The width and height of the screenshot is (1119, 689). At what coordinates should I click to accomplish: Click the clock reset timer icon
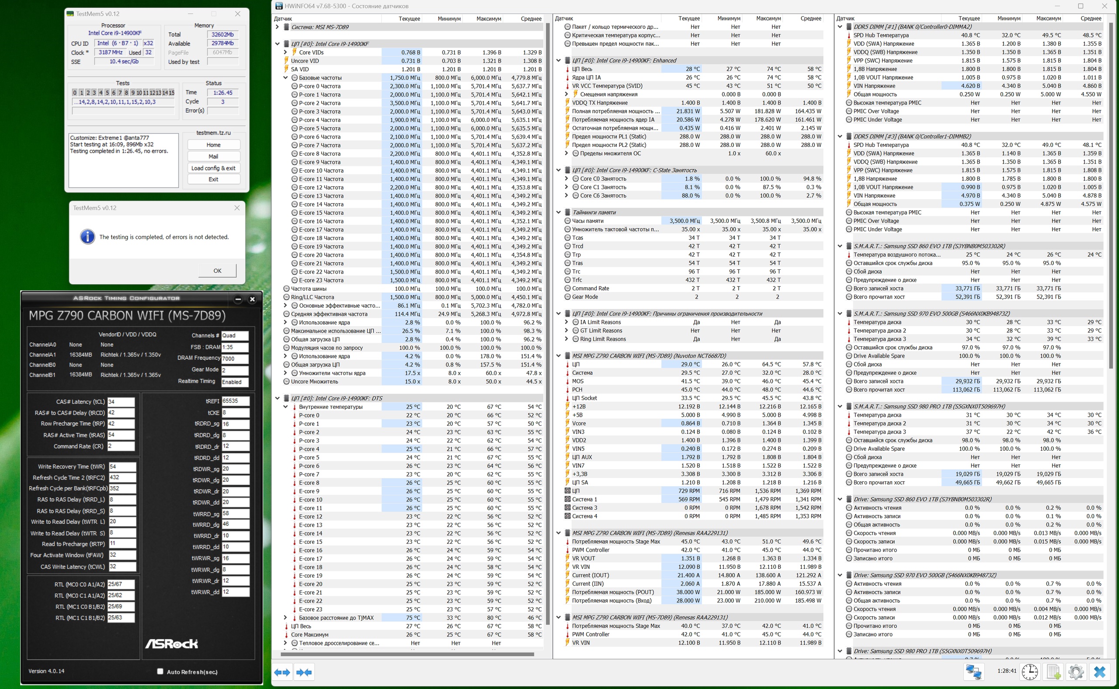click(1030, 672)
